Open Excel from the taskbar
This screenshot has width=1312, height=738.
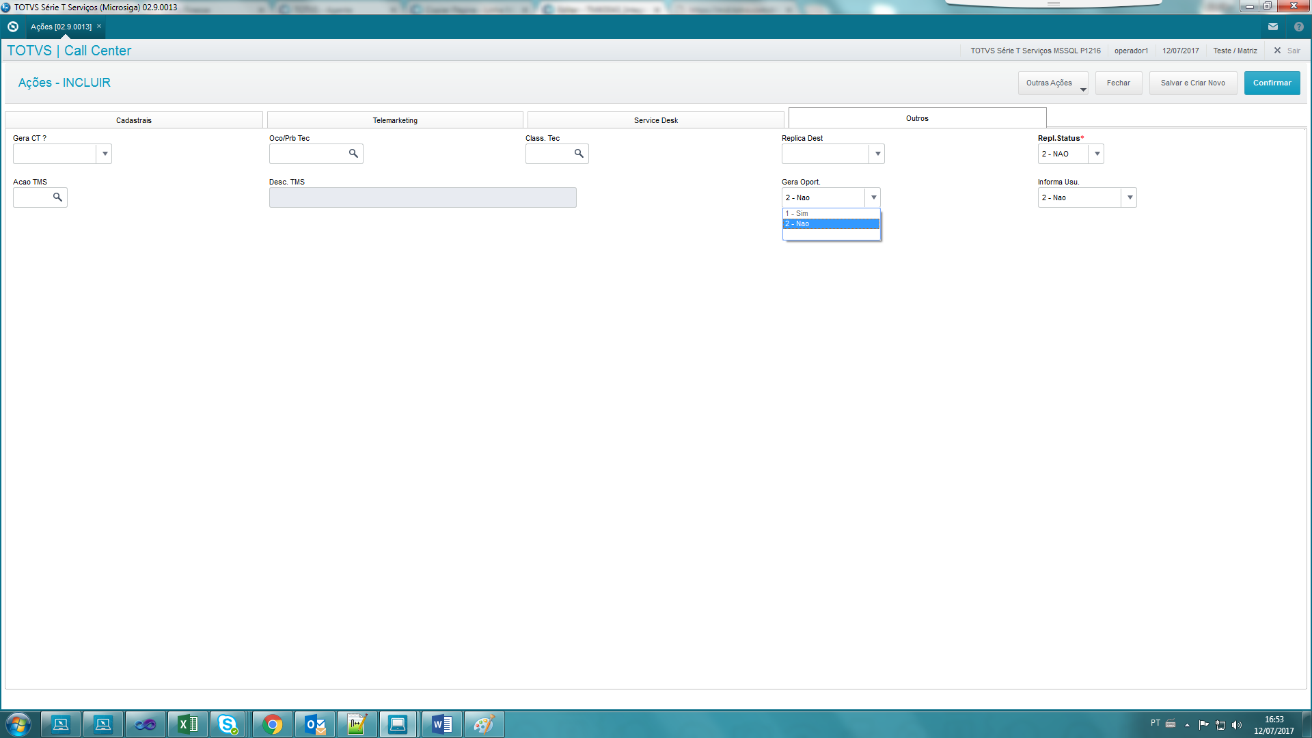point(187,724)
